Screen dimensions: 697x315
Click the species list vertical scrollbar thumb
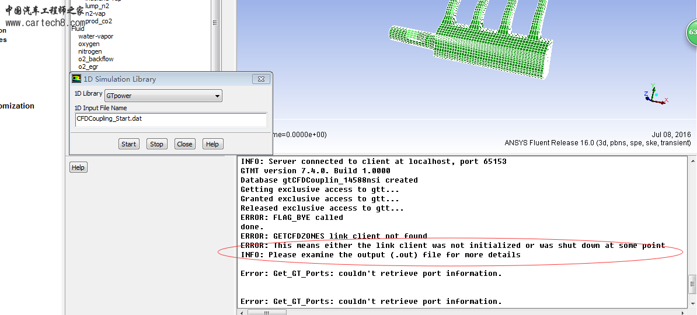[x=215, y=23]
